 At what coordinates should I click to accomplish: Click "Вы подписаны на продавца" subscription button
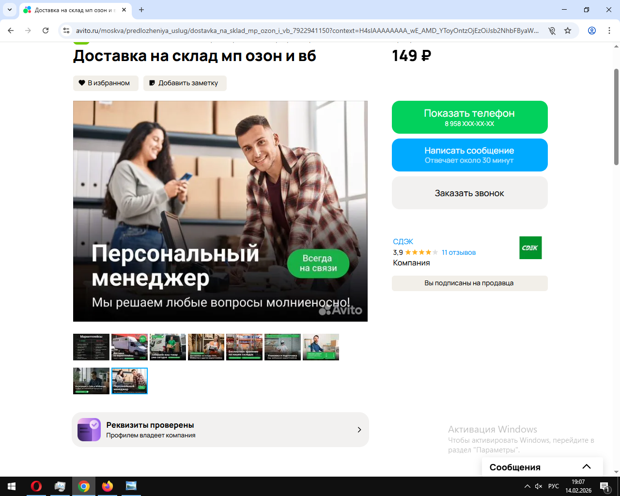470,283
